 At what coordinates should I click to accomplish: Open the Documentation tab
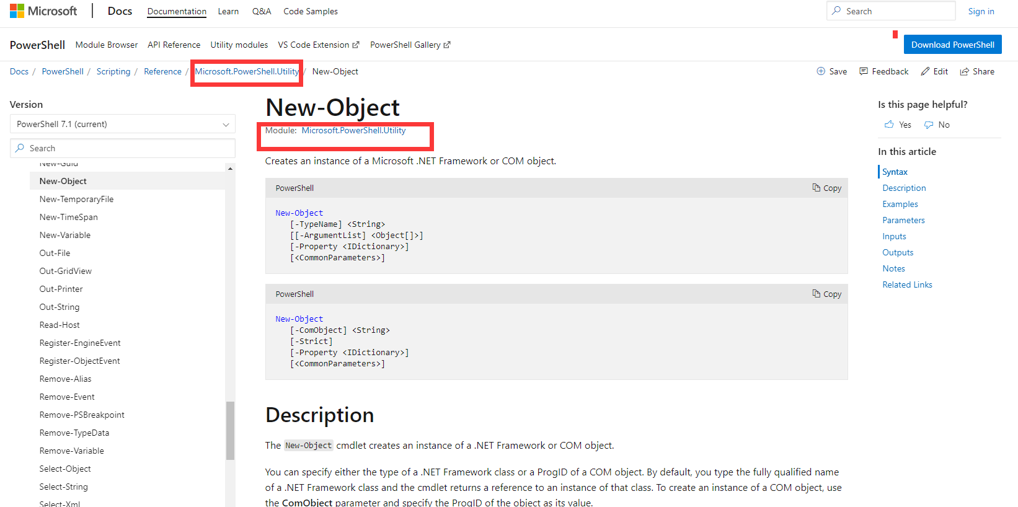(x=177, y=11)
